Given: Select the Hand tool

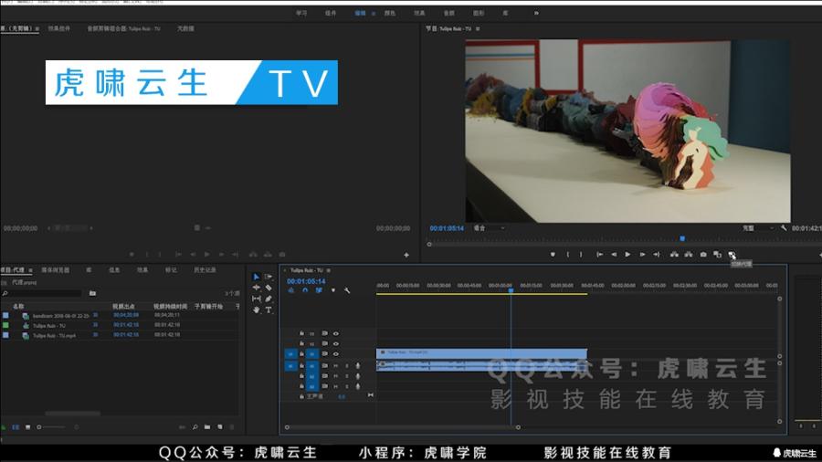Looking at the screenshot, I should [256, 310].
